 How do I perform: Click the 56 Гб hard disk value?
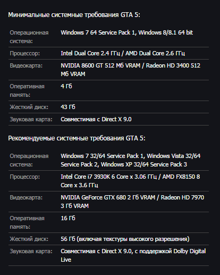point(68,239)
